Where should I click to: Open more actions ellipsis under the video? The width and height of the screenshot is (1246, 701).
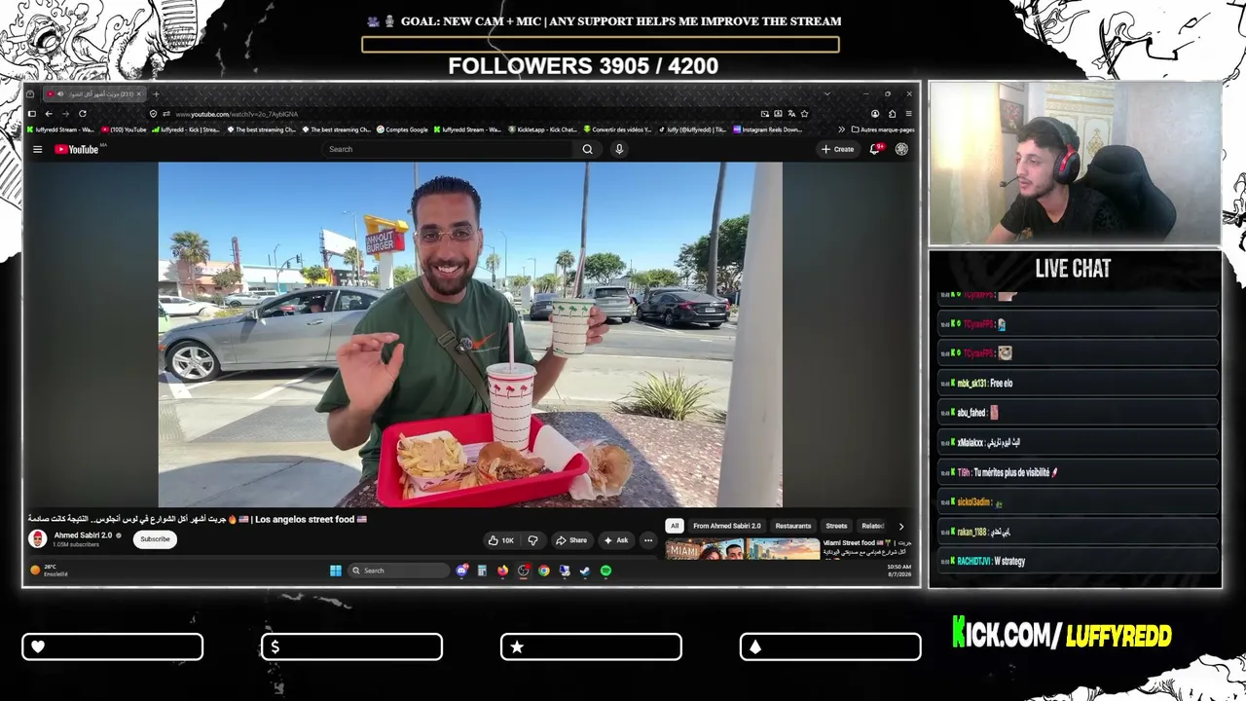point(647,540)
